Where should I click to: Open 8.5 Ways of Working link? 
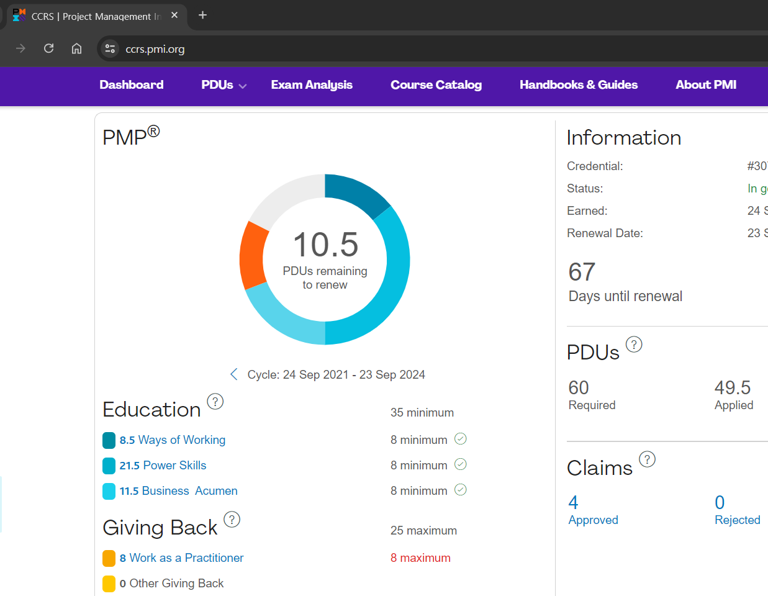[x=173, y=440]
